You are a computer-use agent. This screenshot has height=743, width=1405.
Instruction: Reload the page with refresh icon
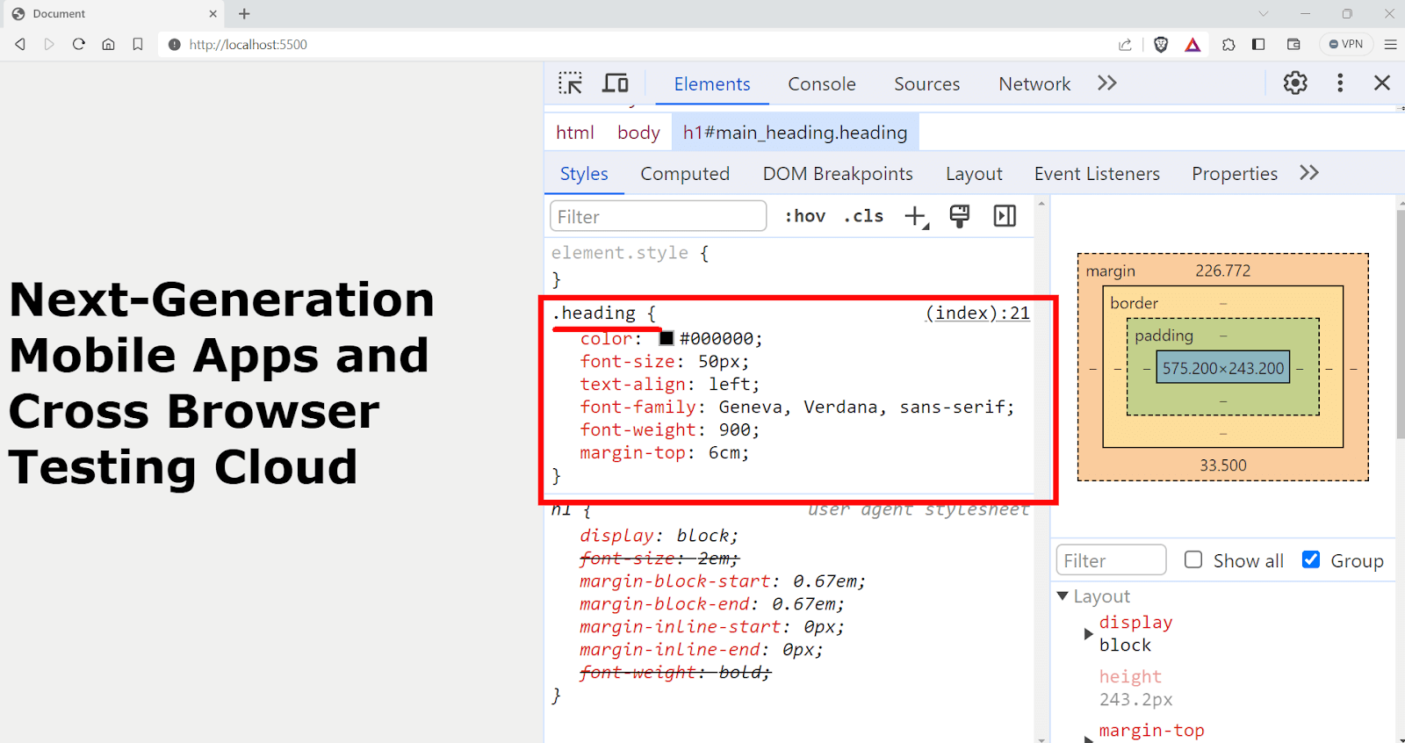tap(79, 44)
